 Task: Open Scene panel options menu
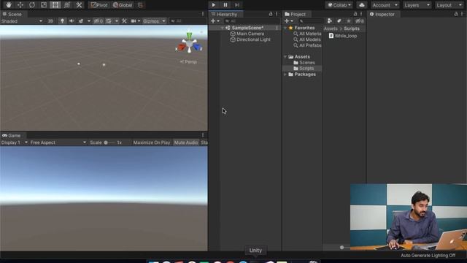[203, 14]
